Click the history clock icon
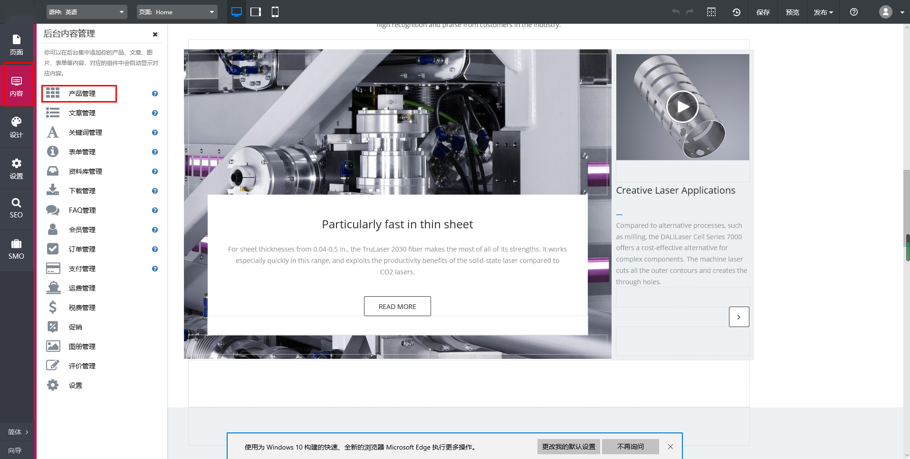 [x=736, y=12]
